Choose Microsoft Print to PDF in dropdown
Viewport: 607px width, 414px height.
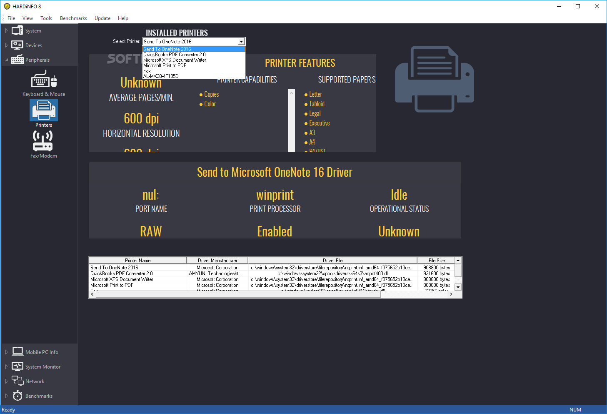(194, 65)
